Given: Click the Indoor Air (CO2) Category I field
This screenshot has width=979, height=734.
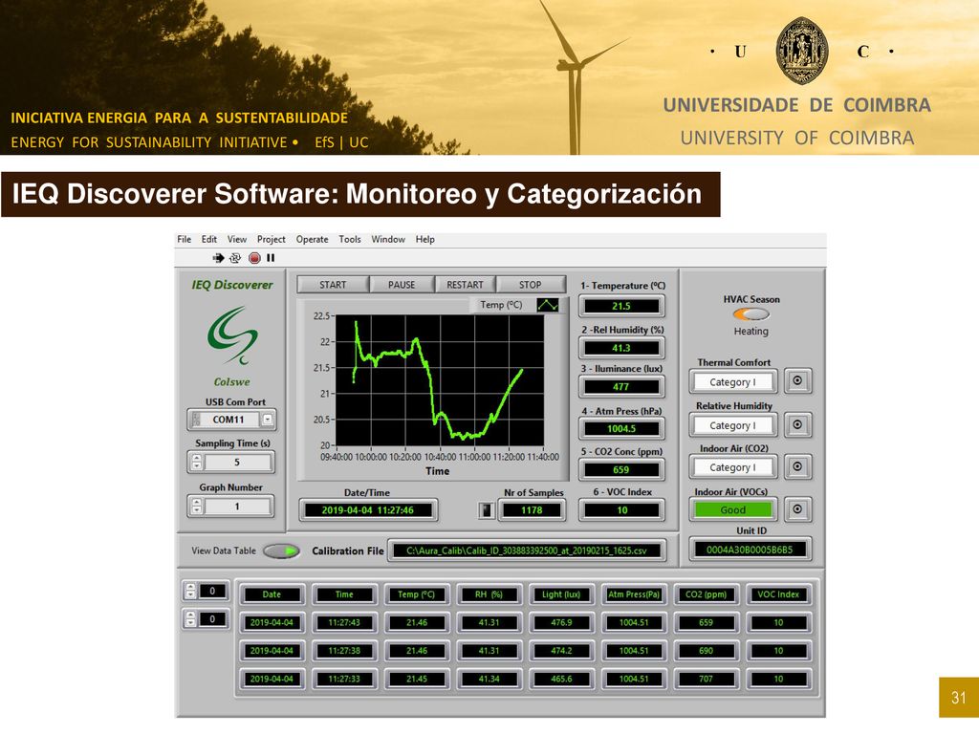Looking at the screenshot, I should click(x=732, y=466).
